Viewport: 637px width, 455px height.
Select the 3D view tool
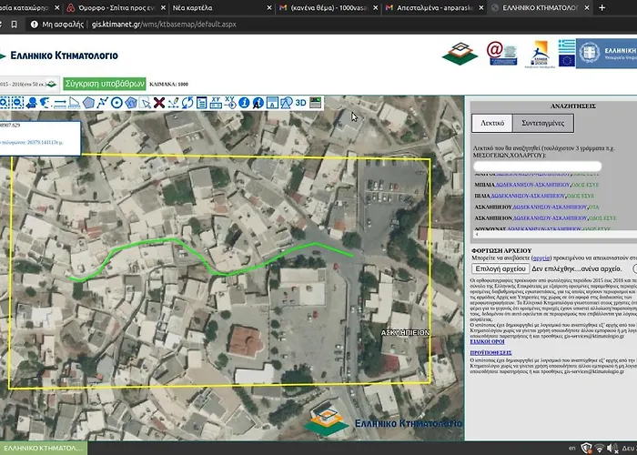tap(300, 102)
